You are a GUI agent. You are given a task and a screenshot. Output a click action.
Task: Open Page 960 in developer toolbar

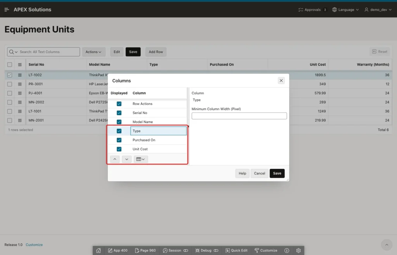pyautogui.click(x=145, y=250)
